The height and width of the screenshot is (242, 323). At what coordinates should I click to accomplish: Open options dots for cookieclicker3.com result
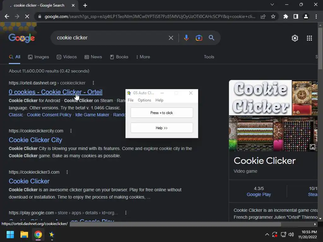tap(67, 172)
